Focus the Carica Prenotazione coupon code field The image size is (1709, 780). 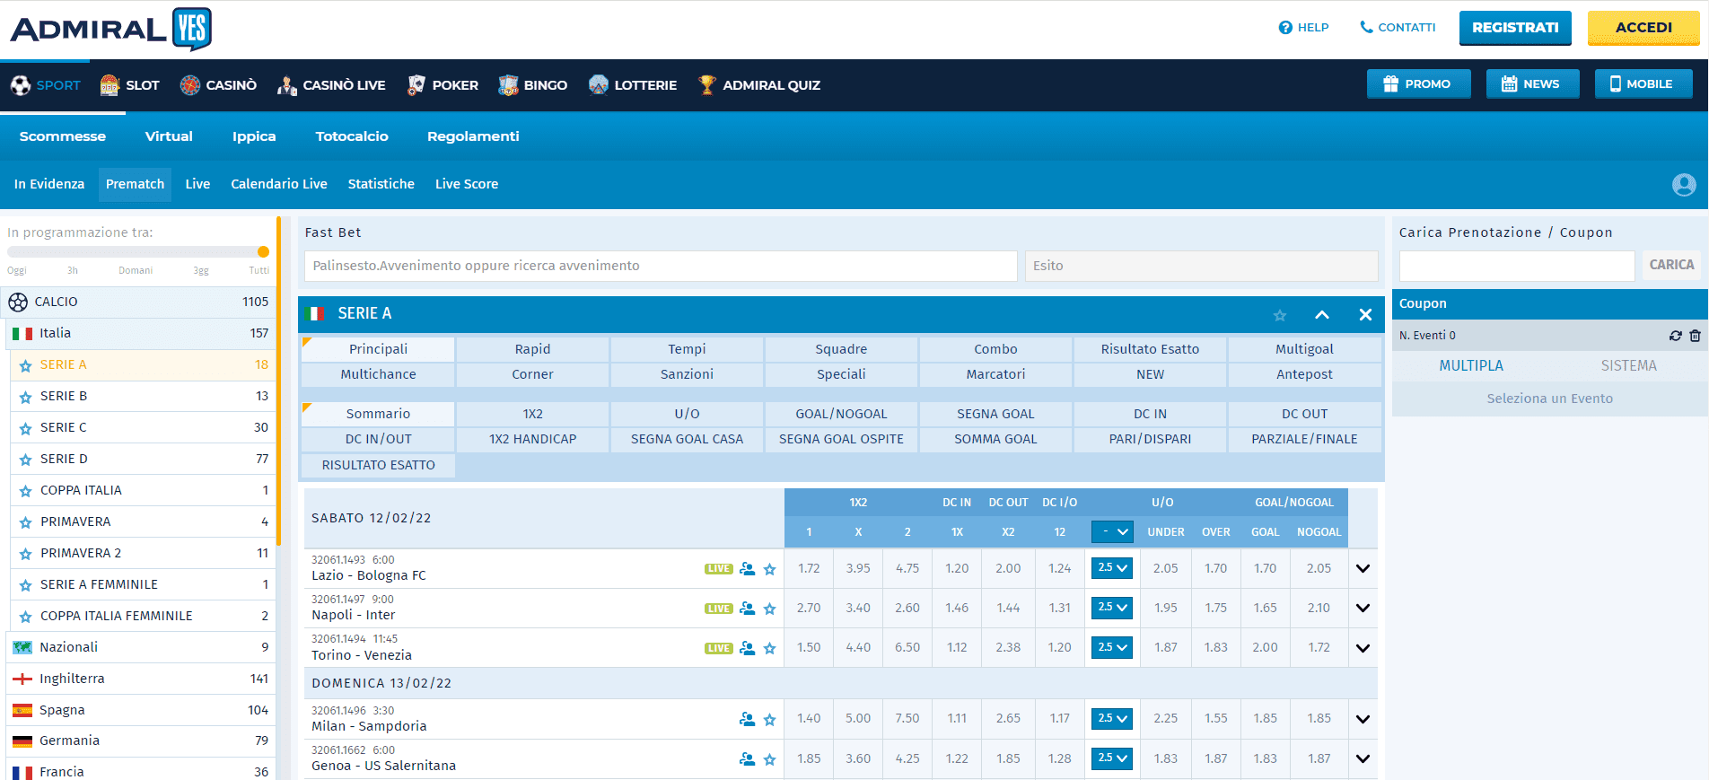pyautogui.click(x=1516, y=266)
